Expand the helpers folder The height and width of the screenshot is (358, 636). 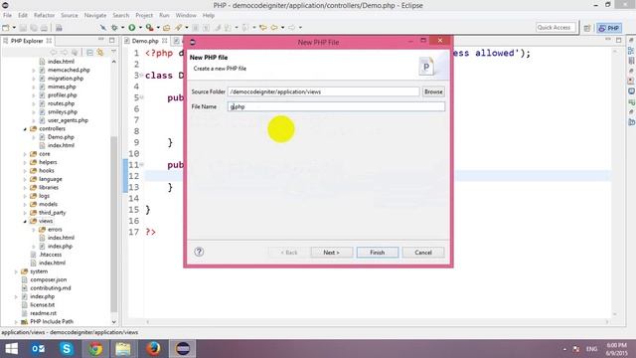click(x=25, y=162)
